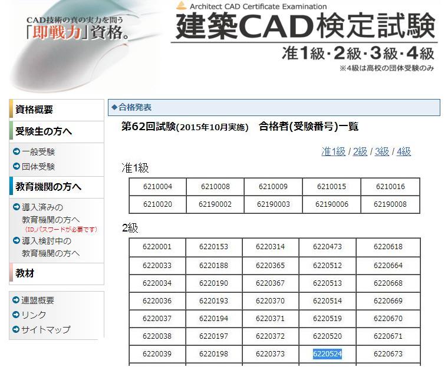Select cell 6220512

pyautogui.click(x=327, y=266)
